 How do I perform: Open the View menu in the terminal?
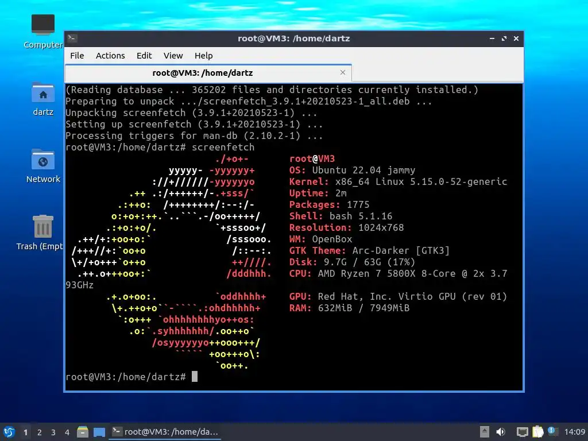tap(173, 56)
